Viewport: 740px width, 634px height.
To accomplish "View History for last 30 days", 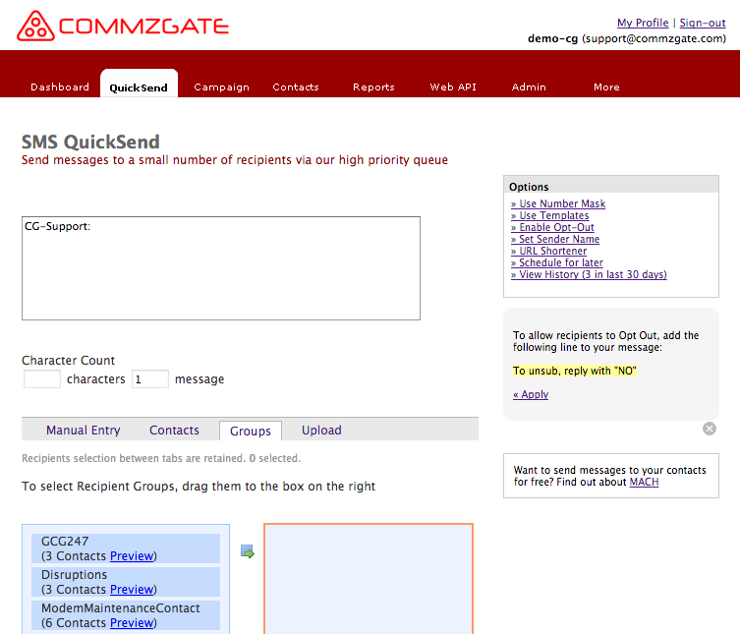I will (x=589, y=274).
